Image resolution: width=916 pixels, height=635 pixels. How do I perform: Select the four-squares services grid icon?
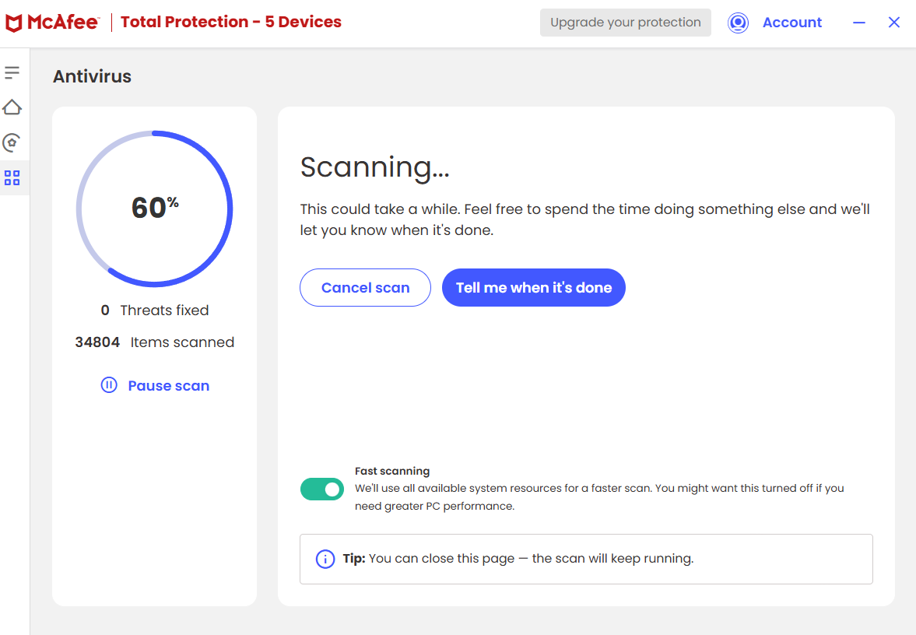click(12, 178)
